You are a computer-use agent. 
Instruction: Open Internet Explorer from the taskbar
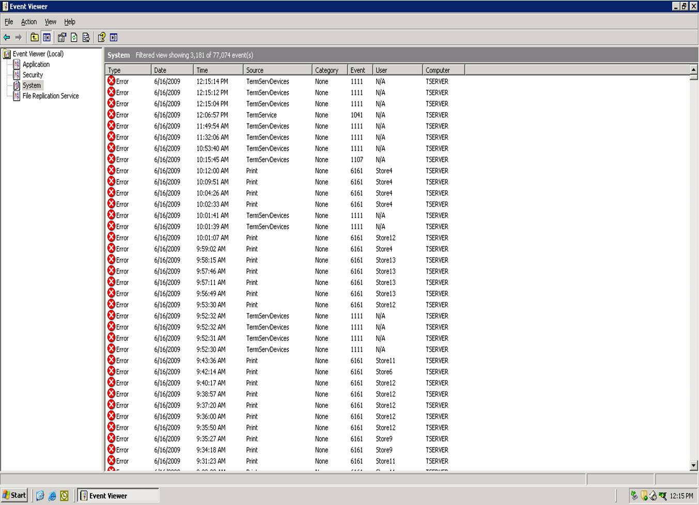tap(51, 496)
